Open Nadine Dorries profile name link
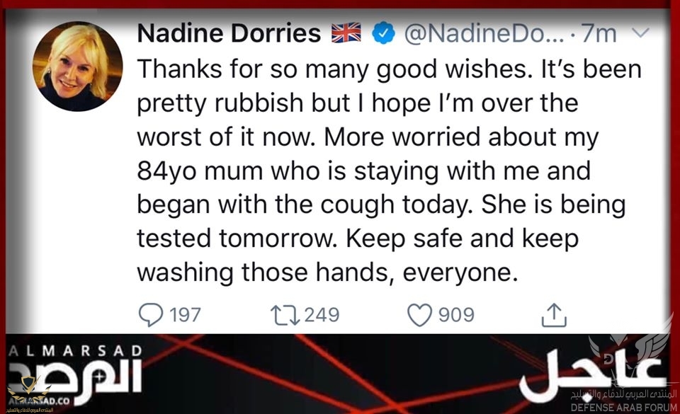The width and height of the screenshot is (680, 414). point(230,33)
